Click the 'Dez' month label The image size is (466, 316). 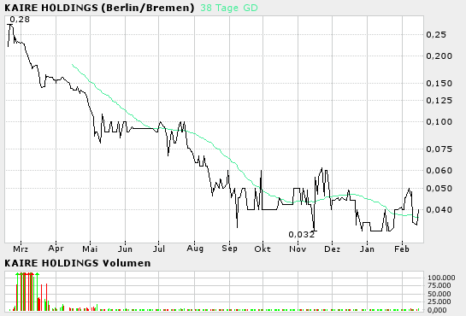(x=332, y=249)
